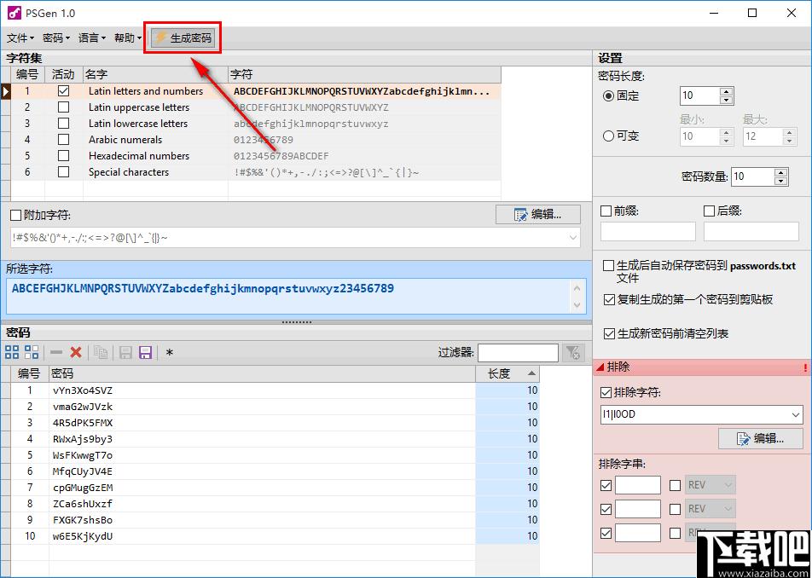The height and width of the screenshot is (578, 812).
Task: Select the 可变 radio button
Action: pyautogui.click(x=608, y=136)
